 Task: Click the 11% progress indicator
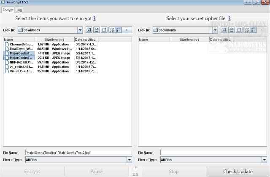(135, 170)
